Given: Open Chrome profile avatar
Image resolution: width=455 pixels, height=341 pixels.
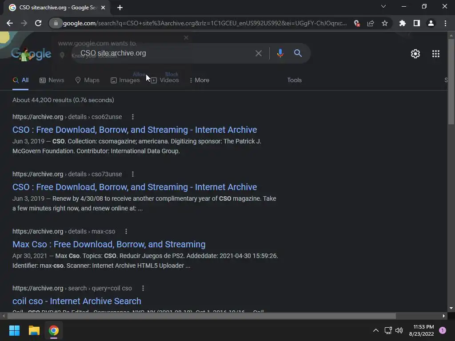Looking at the screenshot, I should (431, 23).
